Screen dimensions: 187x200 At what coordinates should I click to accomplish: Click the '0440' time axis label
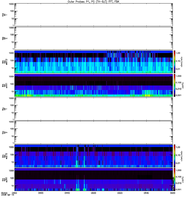pyautogui.click(x=67, y=193)
